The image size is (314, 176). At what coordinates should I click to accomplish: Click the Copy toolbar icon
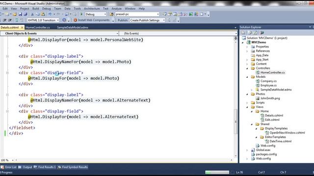(x=38, y=14)
